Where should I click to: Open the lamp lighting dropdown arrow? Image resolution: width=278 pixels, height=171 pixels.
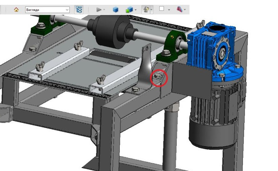pos(151,10)
